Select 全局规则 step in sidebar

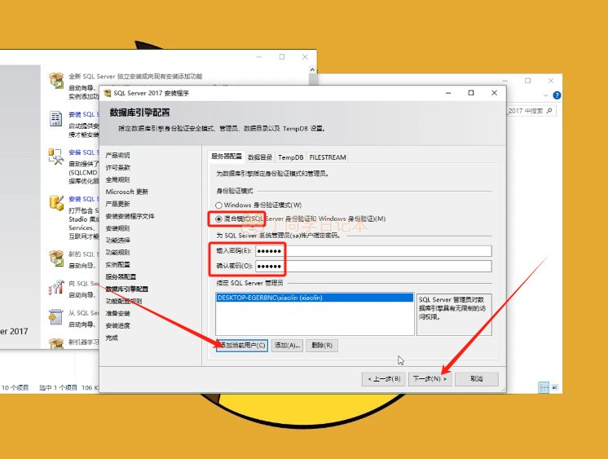click(x=117, y=179)
